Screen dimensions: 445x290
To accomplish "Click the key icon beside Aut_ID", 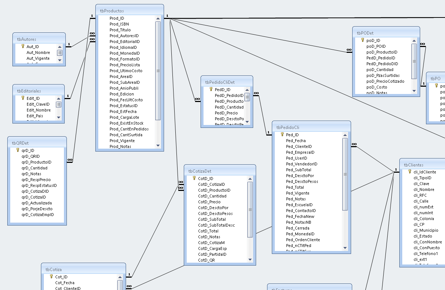I will tap(23, 47).
